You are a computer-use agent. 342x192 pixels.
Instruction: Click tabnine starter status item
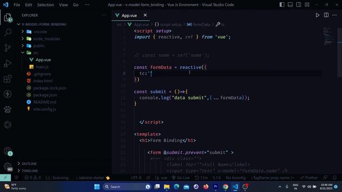(92, 178)
